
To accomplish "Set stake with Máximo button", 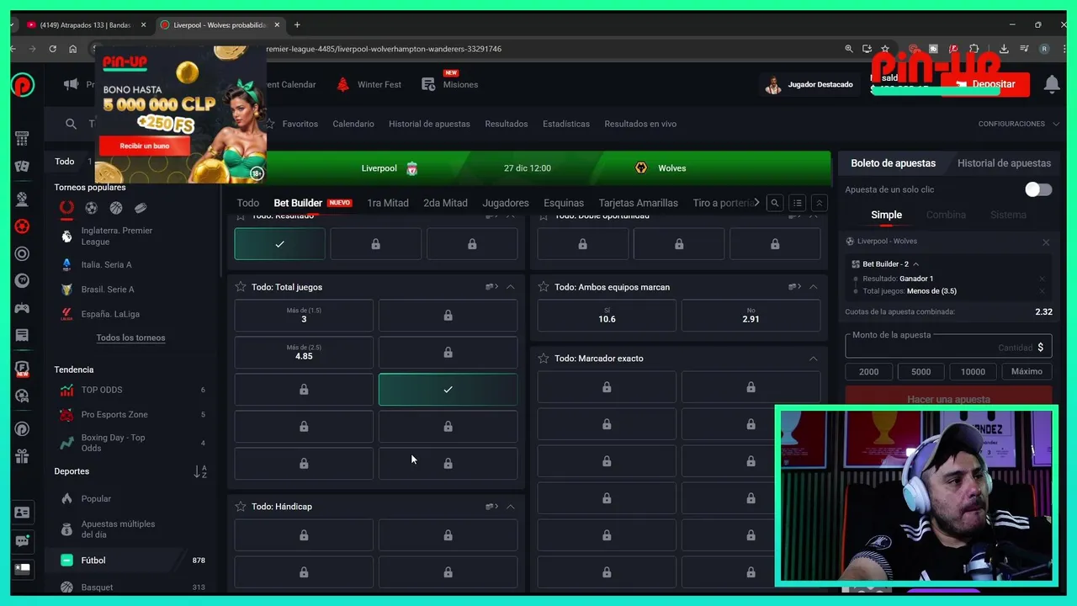I will click(1027, 371).
